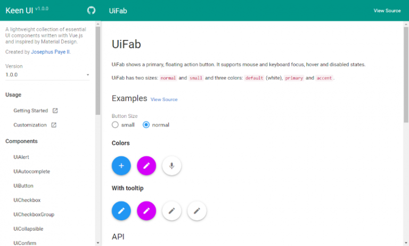Screen dimensions: 409x246
Task: Click the third pencil button in tooltip row
Action: tap(171, 211)
